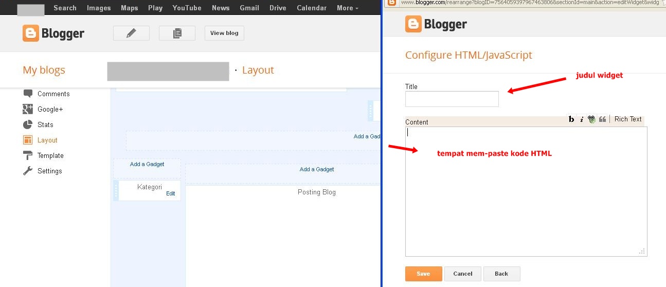Screen dimensions: 666x287
Task: Open Maps in the Google bar
Action: click(129, 8)
